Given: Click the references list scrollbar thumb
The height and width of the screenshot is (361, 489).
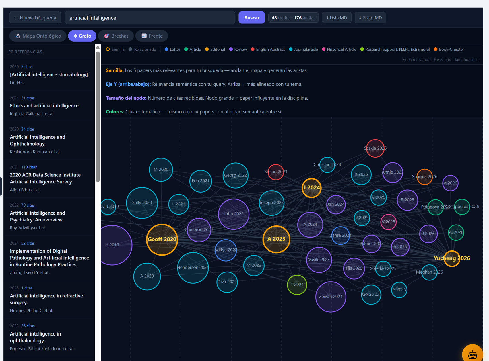Looking at the screenshot, I should (98, 116).
